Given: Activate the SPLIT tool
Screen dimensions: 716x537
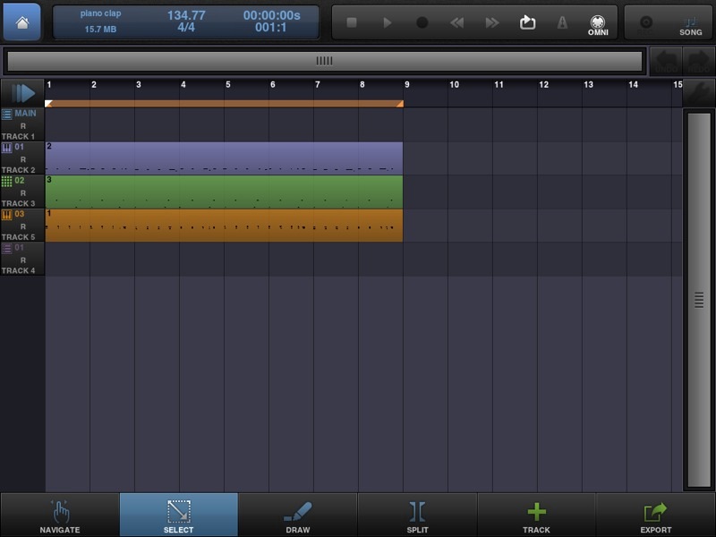Looking at the screenshot, I should 417,516.
